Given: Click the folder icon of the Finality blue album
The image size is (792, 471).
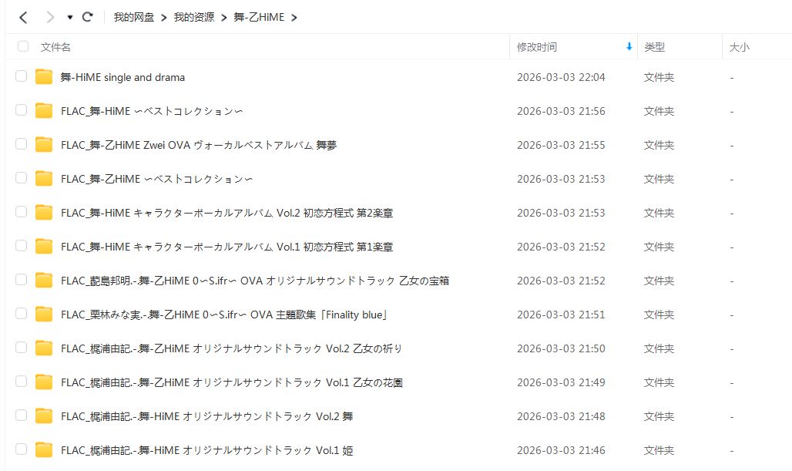Looking at the screenshot, I should (44, 315).
